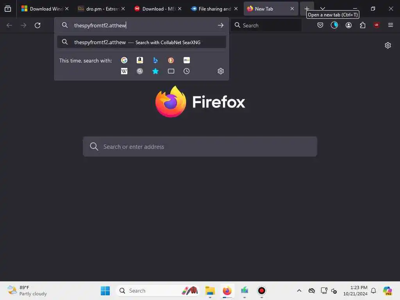Switch to Download - MEGA tab

pyautogui.click(x=158, y=9)
